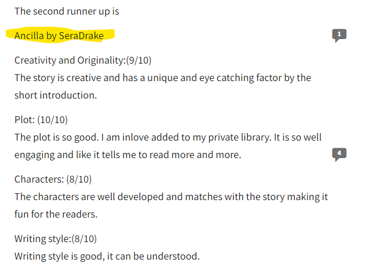Click the '(10/10)' plot score
Image resolution: width=384 pixels, height=273 pixels.
coord(53,120)
